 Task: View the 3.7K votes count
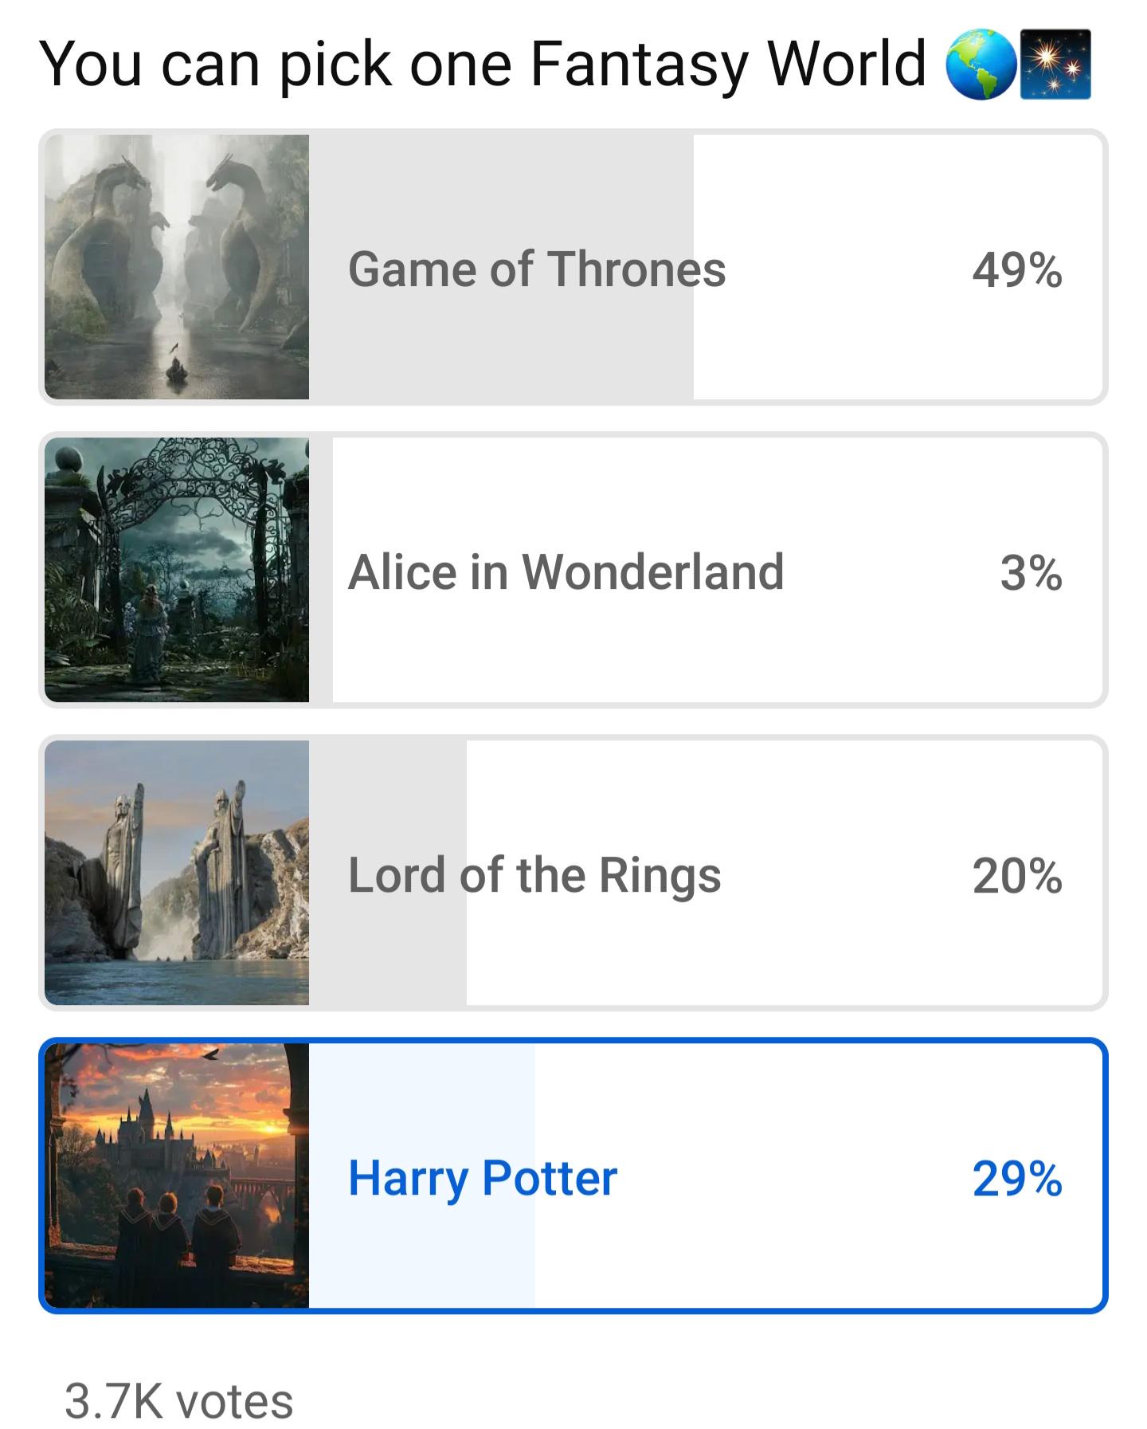tap(178, 1401)
